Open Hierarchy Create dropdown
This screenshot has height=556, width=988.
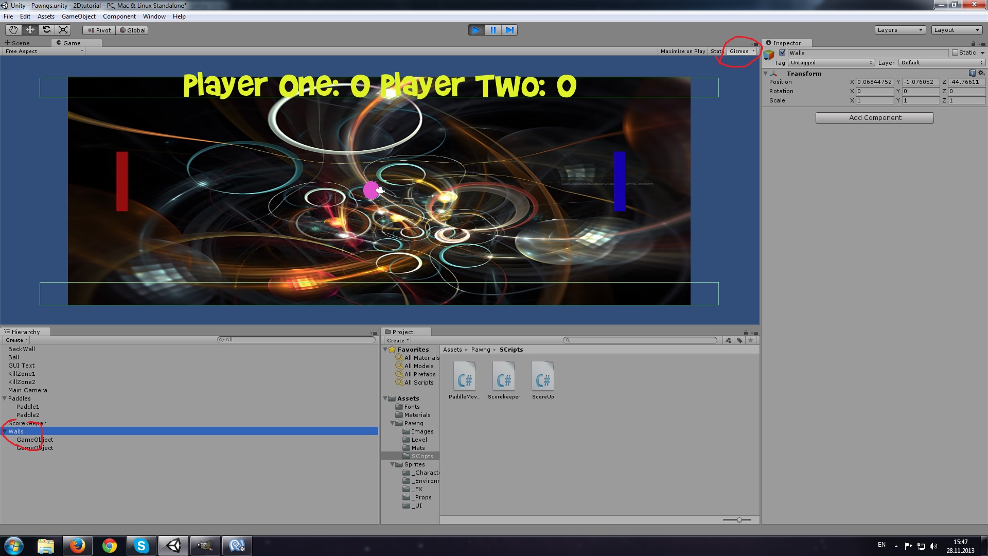tap(16, 340)
